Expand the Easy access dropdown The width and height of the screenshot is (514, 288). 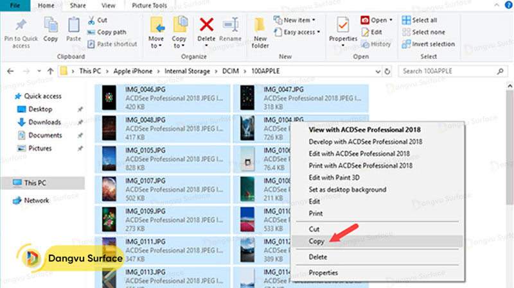(x=318, y=32)
